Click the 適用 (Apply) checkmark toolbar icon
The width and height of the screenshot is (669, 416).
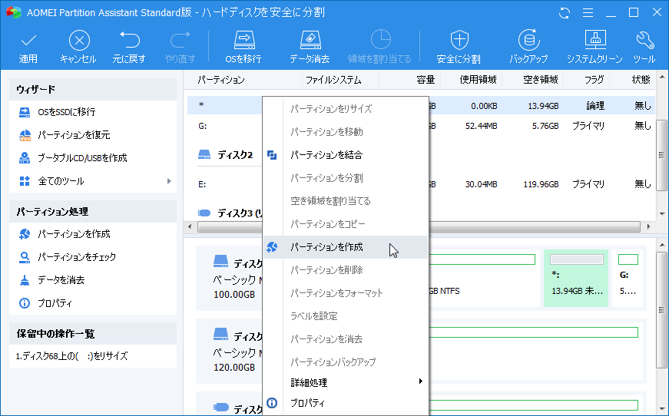(x=28, y=41)
